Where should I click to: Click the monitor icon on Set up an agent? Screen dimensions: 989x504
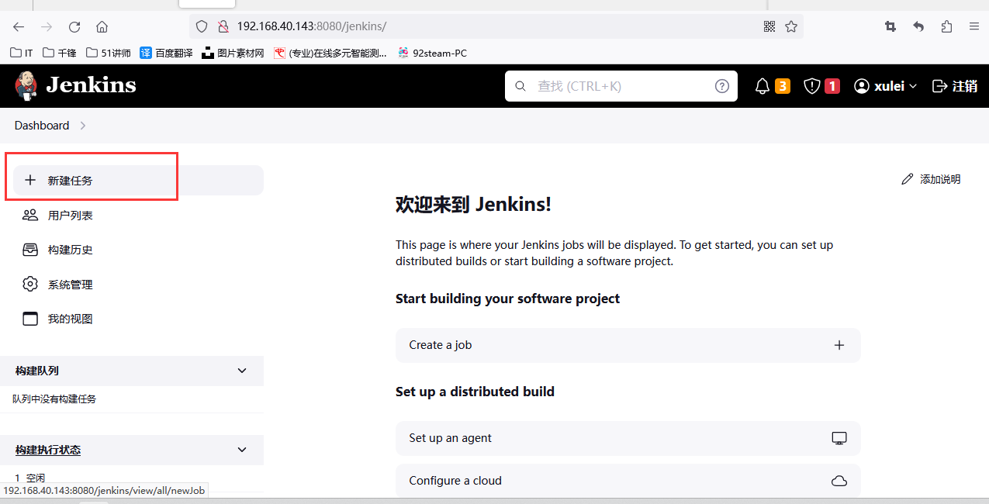[839, 438]
